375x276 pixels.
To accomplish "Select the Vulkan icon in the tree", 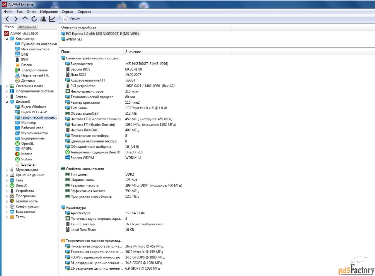I will 18,159.
